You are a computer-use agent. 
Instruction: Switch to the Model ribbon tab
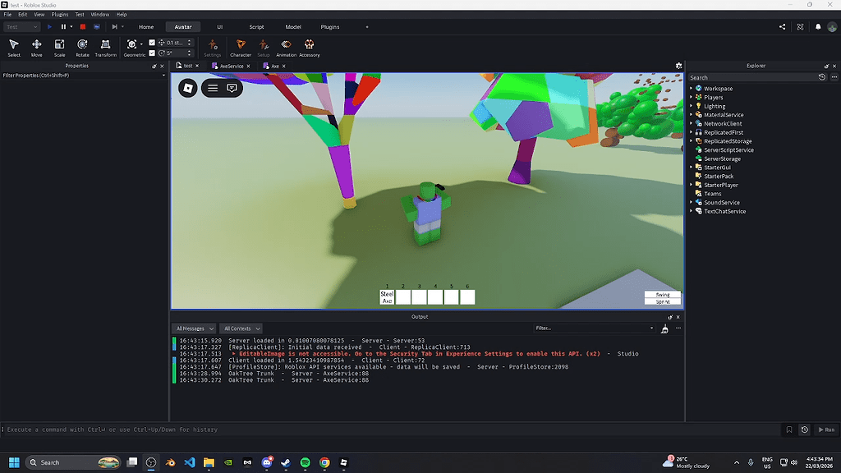click(293, 27)
